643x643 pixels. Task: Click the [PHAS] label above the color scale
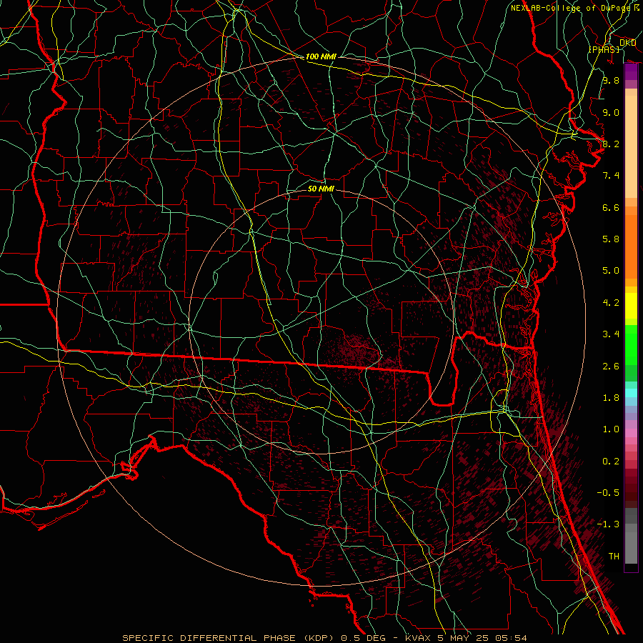tap(604, 49)
